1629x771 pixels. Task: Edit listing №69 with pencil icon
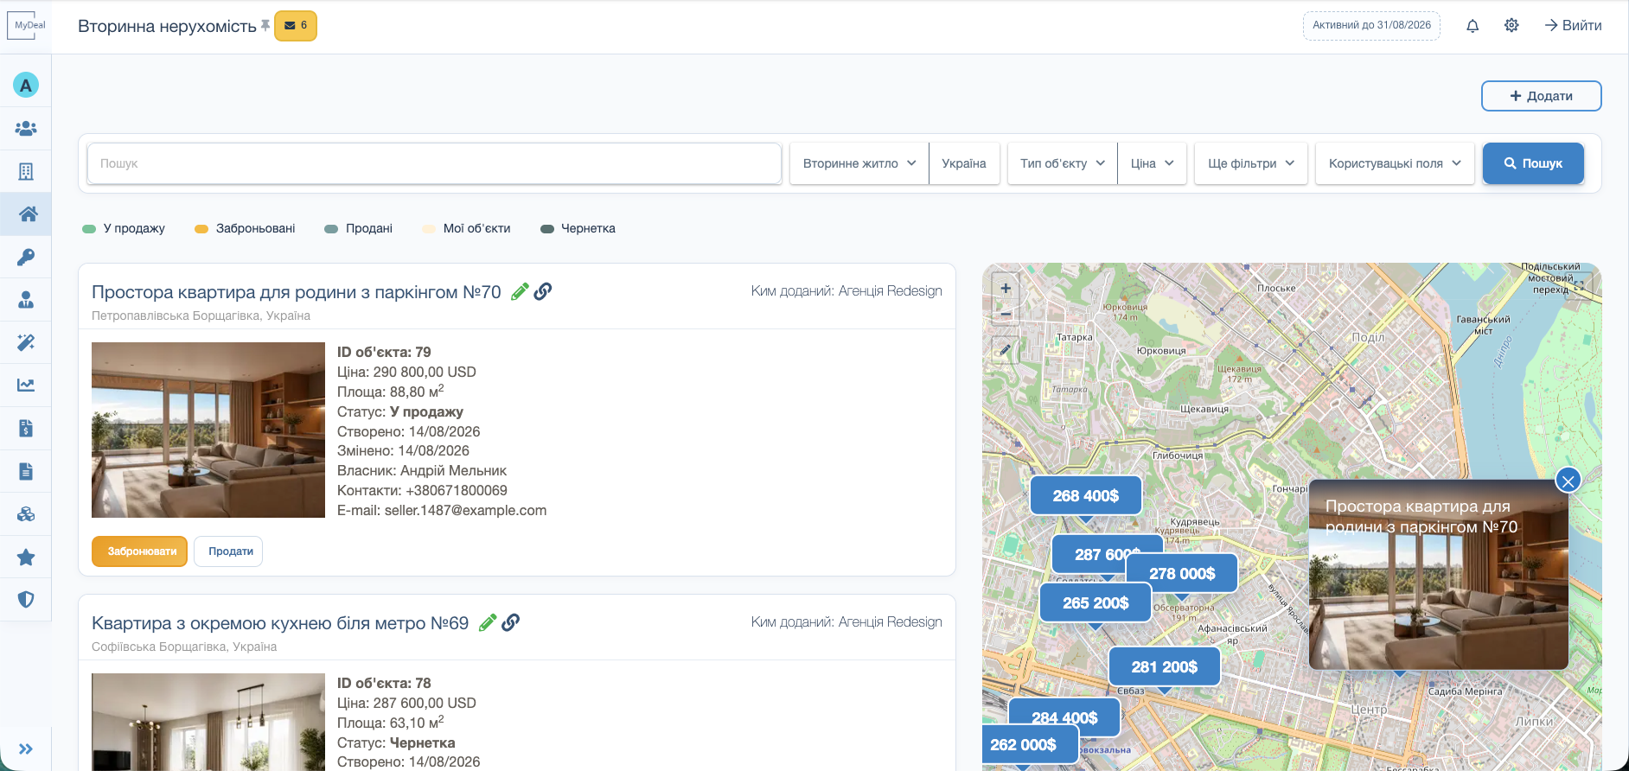tap(488, 623)
